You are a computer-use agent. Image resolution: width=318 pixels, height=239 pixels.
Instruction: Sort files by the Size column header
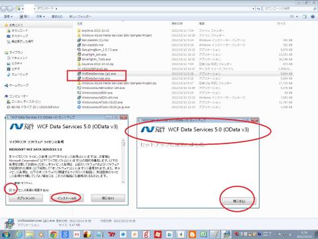click(x=281, y=23)
